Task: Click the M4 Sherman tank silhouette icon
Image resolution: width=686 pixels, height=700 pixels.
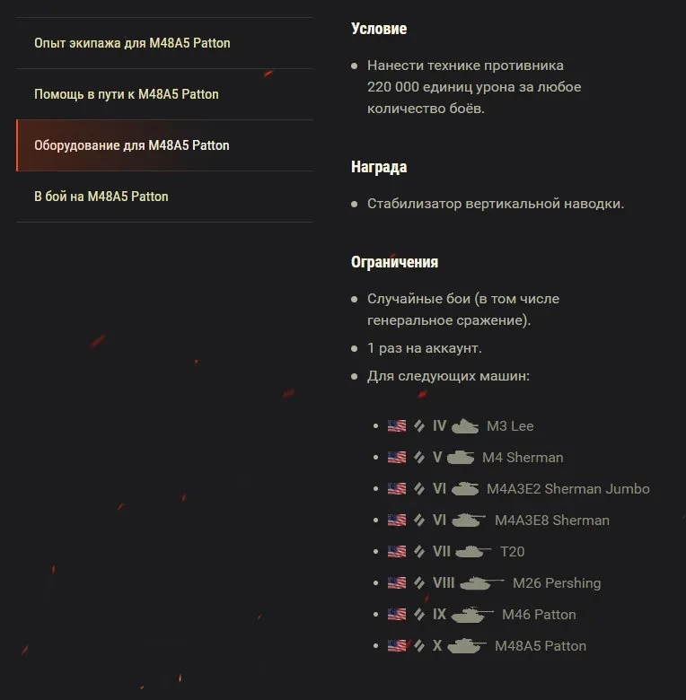Action: [x=461, y=457]
